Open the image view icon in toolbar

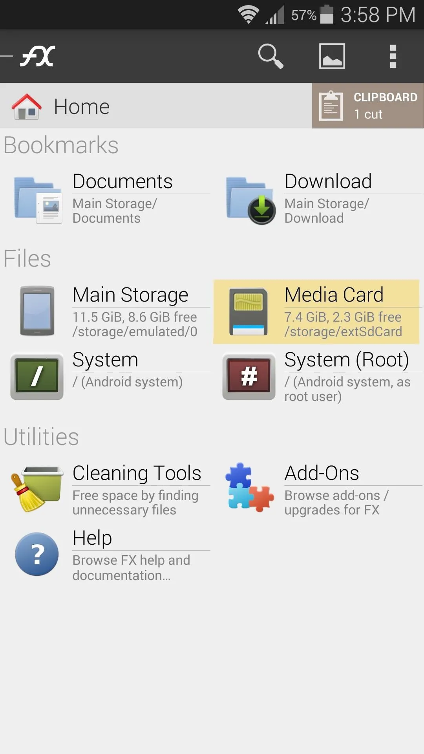(332, 56)
